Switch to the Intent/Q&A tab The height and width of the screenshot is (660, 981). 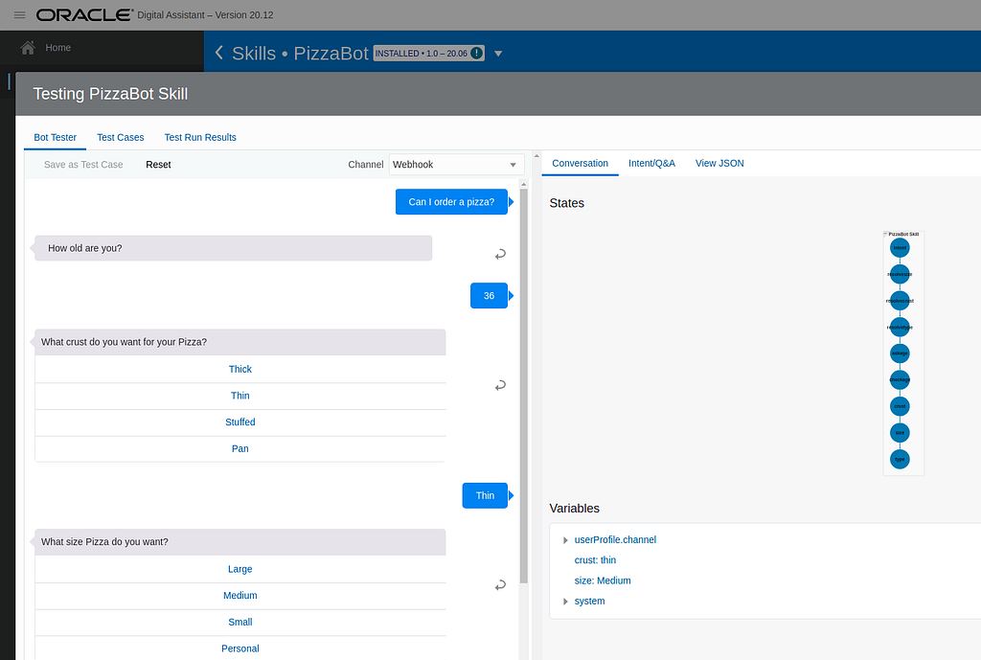pyautogui.click(x=651, y=163)
